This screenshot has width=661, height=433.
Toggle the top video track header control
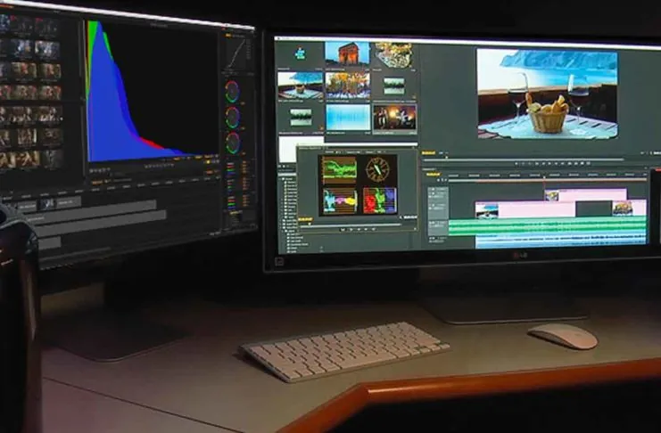(438, 193)
